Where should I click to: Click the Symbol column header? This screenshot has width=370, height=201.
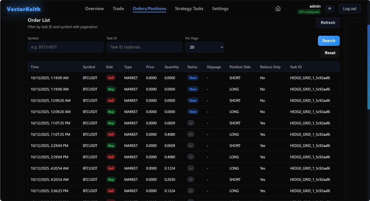tap(89, 67)
